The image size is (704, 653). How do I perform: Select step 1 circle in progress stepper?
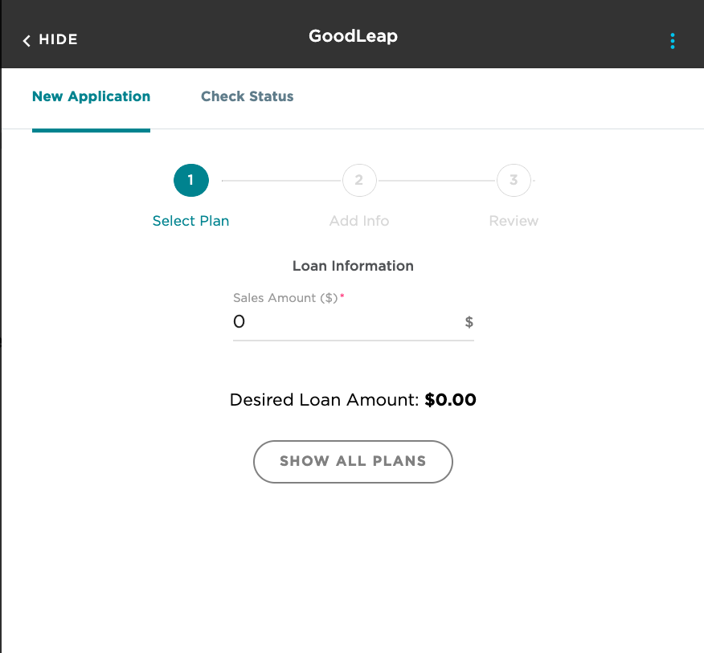pos(190,181)
